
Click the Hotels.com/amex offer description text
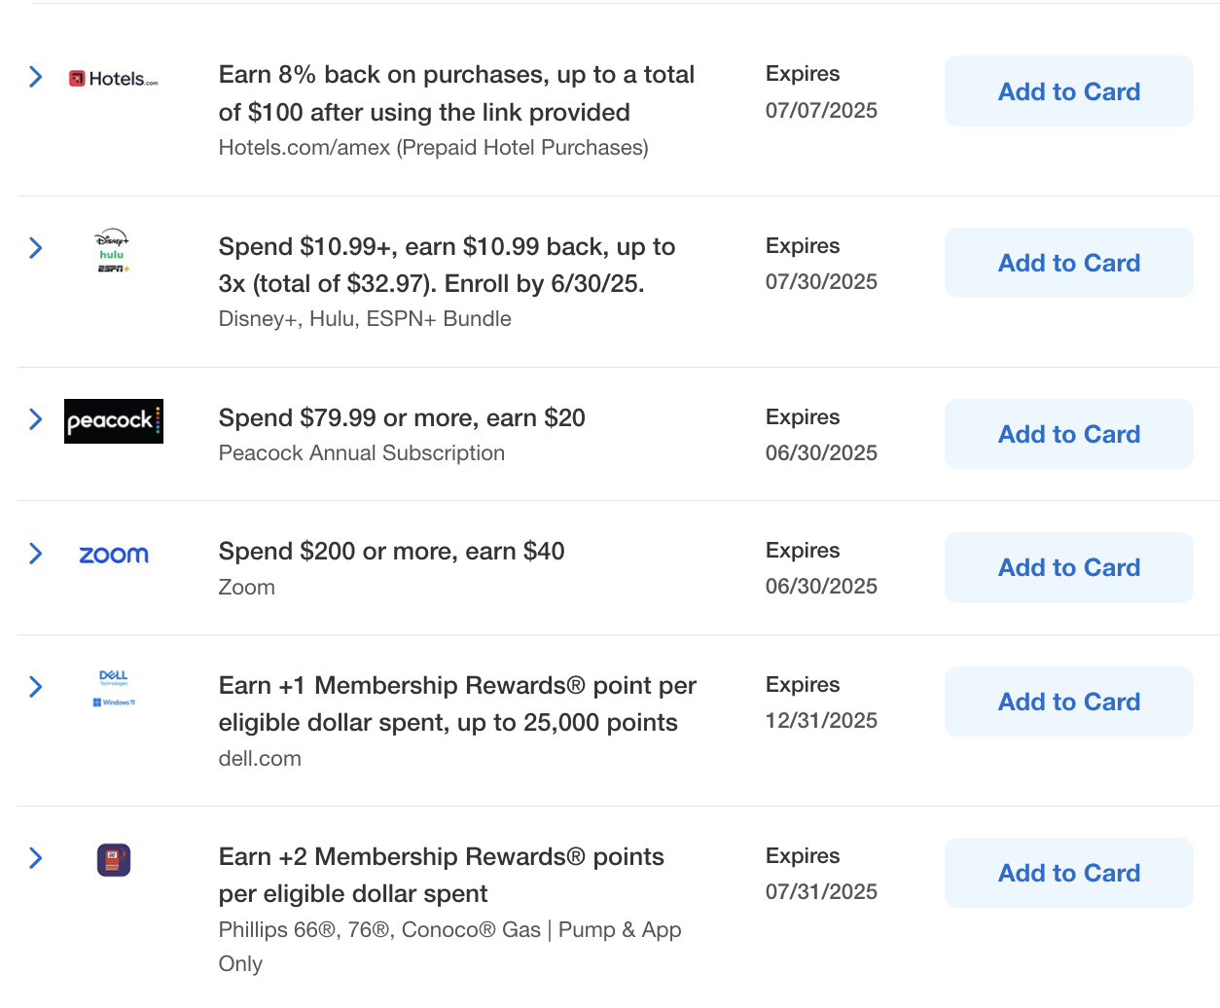click(433, 147)
